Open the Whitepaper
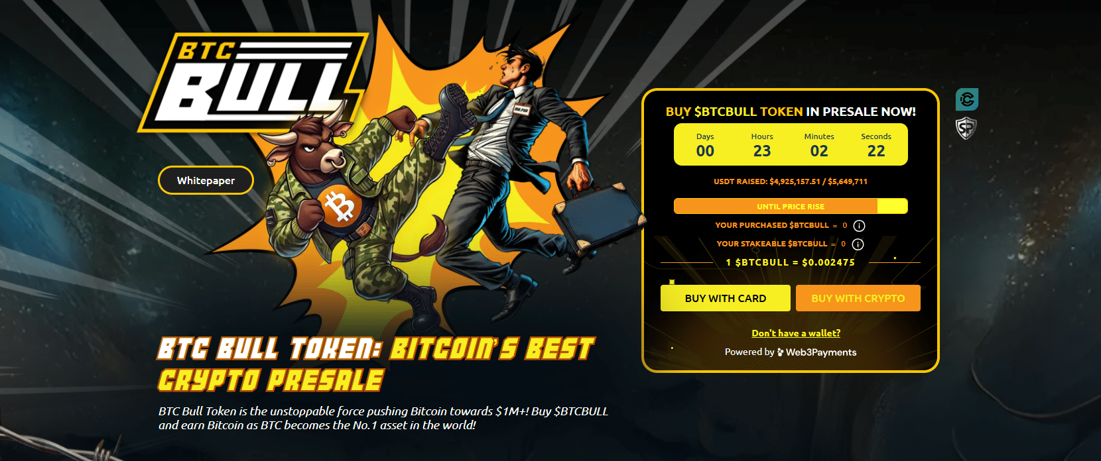This screenshot has height=461, width=1101. (206, 180)
